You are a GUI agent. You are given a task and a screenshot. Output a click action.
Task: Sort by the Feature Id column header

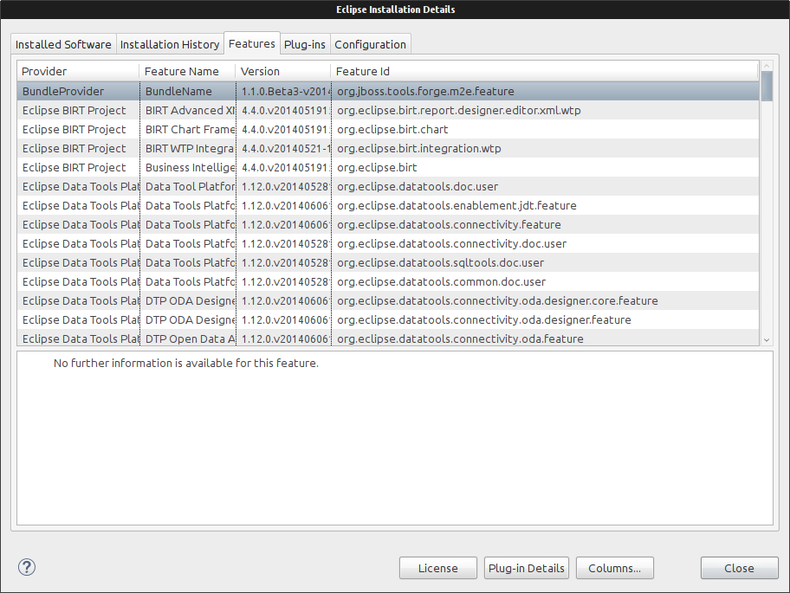[x=544, y=71]
